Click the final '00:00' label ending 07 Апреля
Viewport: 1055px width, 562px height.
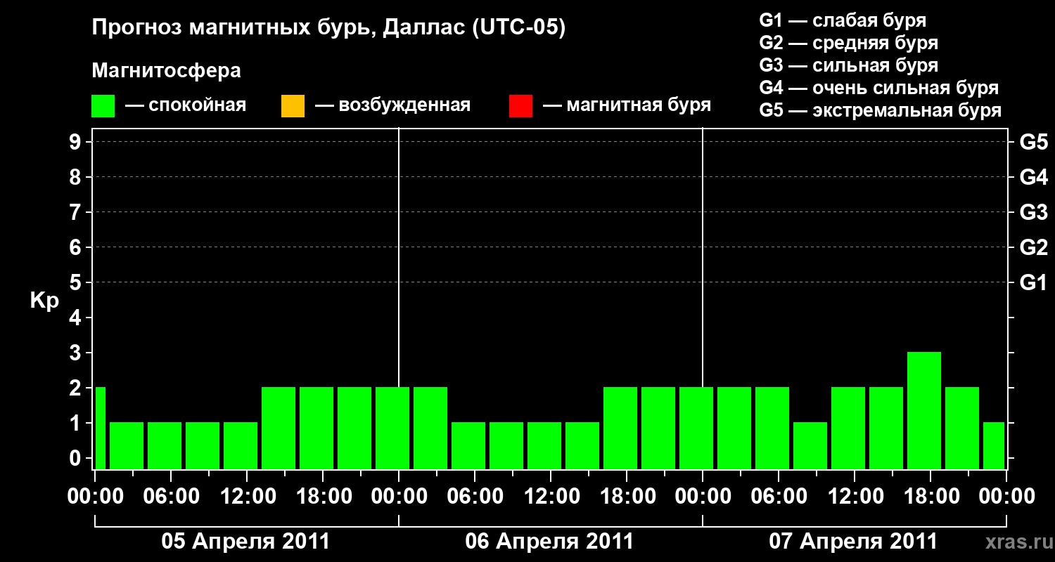(x=1006, y=497)
